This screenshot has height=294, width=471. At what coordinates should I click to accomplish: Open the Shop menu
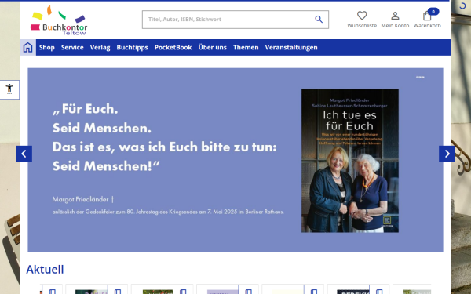click(x=47, y=47)
